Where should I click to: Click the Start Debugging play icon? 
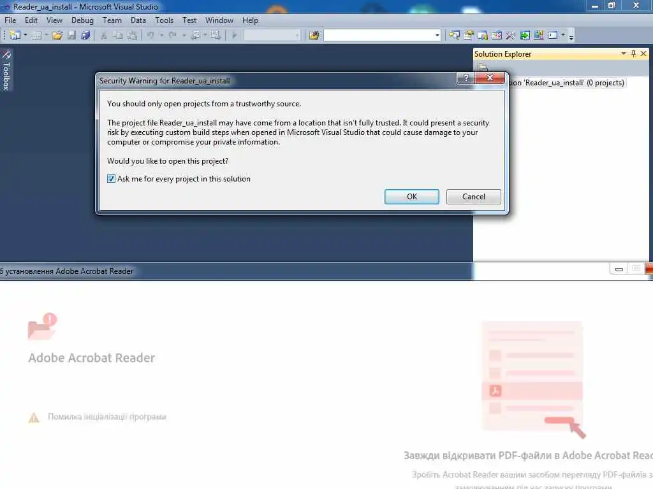pyautogui.click(x=235, y=36)
